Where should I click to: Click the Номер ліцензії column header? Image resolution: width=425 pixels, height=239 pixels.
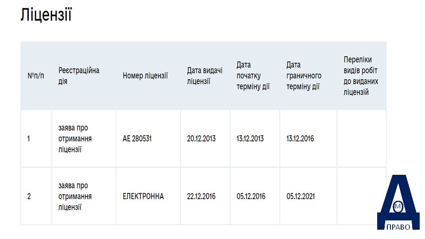[145, 76]
